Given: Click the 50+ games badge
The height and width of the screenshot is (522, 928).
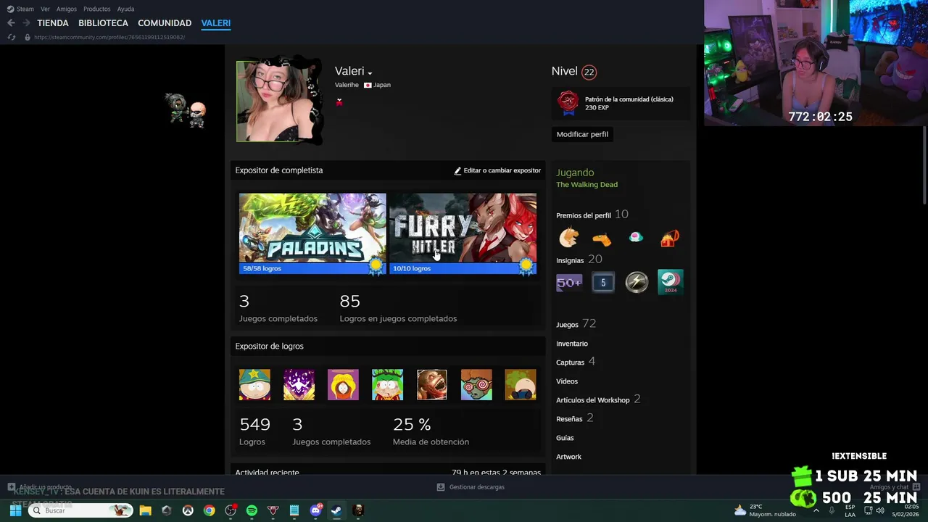Looking at the screenshot, I should 569,282.
